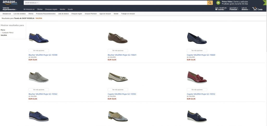Click the Amazon.es Premium logo
This screenshot has width=267, height=126.
tap(10, 3)
